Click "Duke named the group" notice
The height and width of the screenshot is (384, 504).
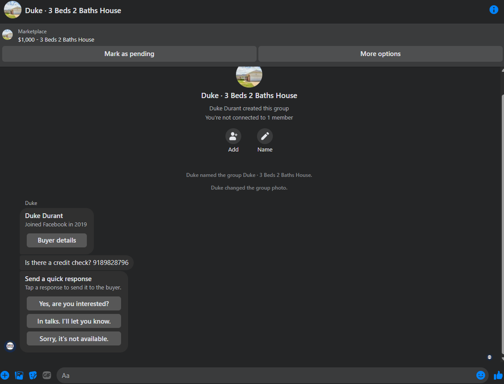point(249,175)
